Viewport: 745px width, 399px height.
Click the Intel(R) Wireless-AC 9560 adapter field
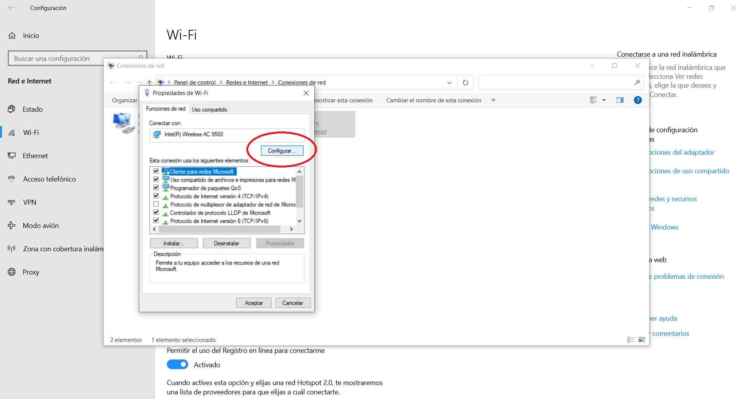[x=227, y=135]
